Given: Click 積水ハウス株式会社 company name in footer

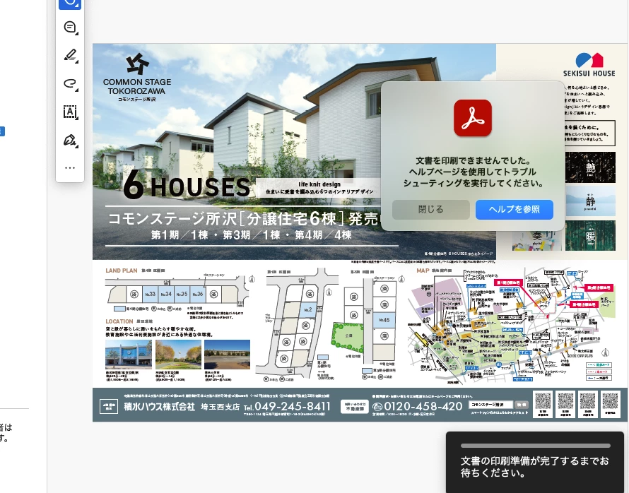Looking at the screenshot, I should click(x=159, y=406).
